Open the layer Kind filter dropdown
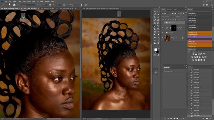214x120 pixels. click(166, 13)
